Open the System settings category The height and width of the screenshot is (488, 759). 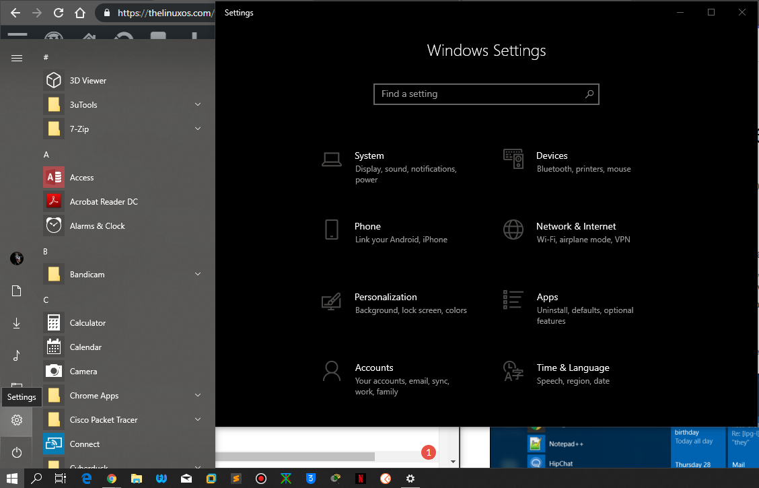[x=369, y=156]
